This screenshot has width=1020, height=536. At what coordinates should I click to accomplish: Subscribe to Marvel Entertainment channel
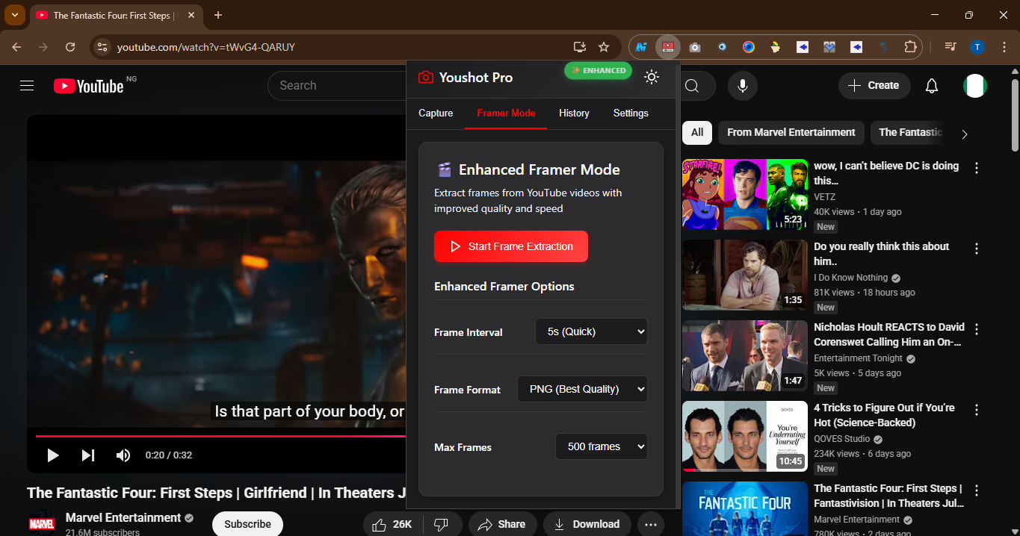point(247,524)
